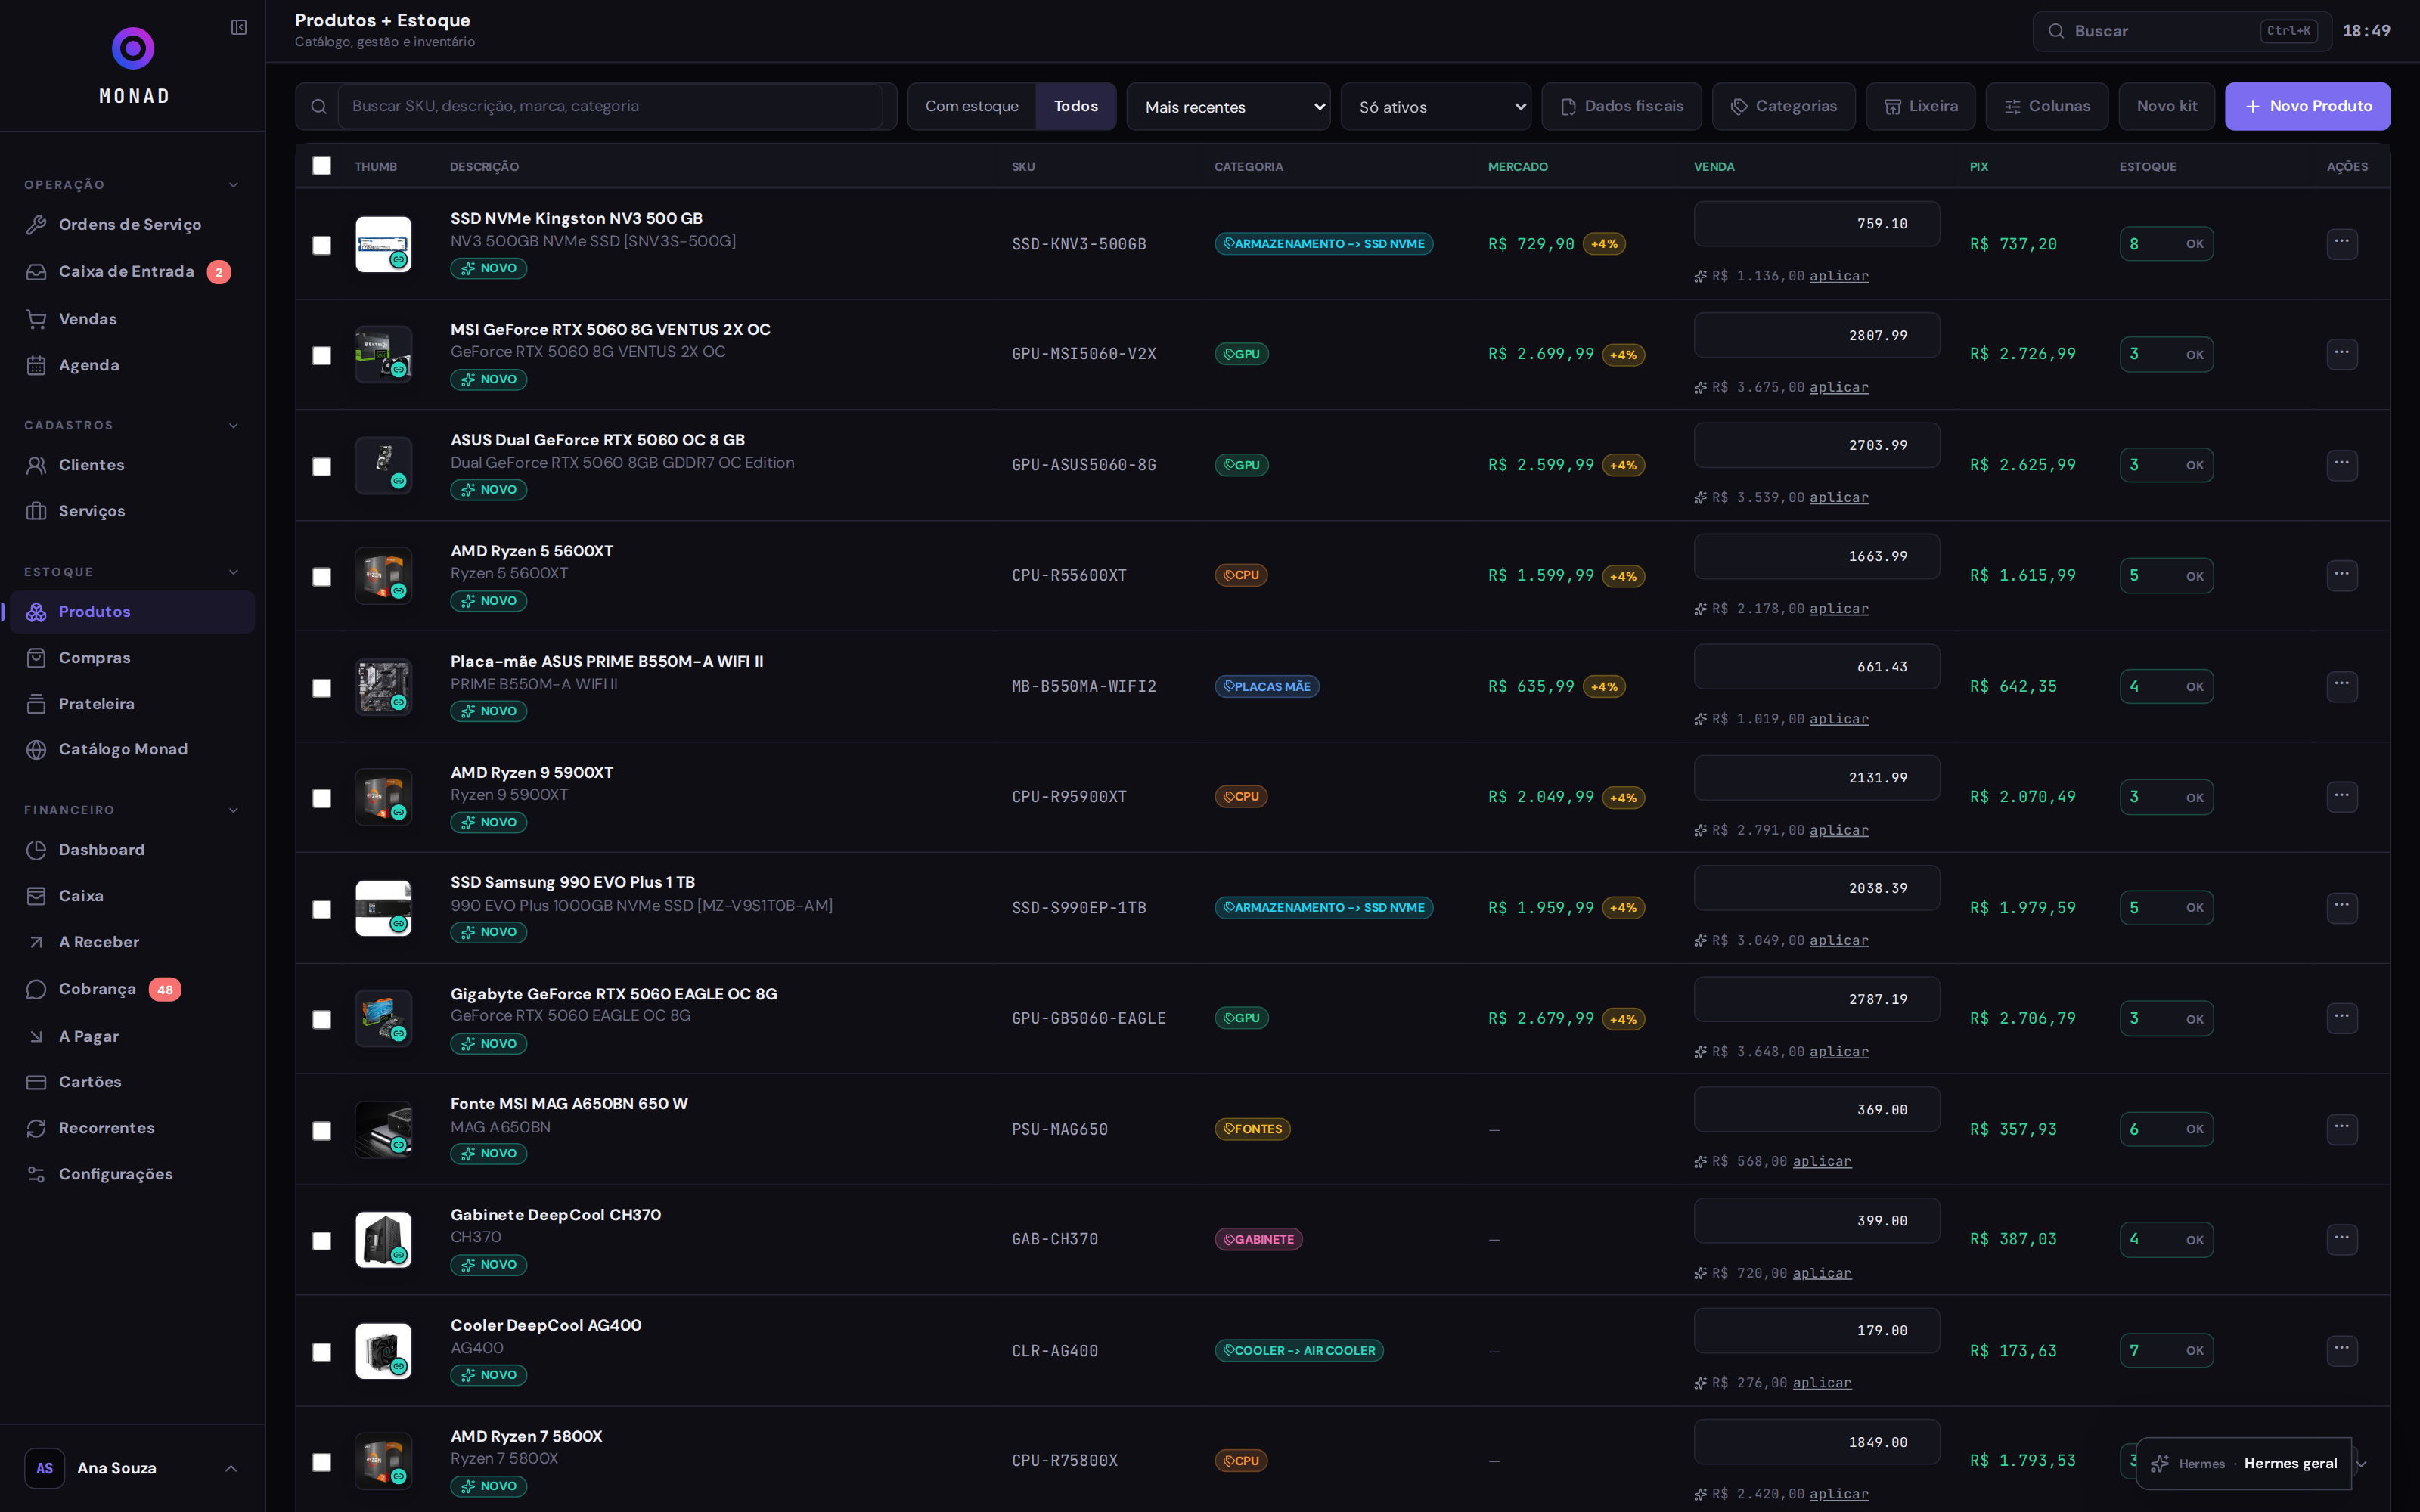Check the SSD NVMe Kingston NV3 row checkbox

point(322,245)
